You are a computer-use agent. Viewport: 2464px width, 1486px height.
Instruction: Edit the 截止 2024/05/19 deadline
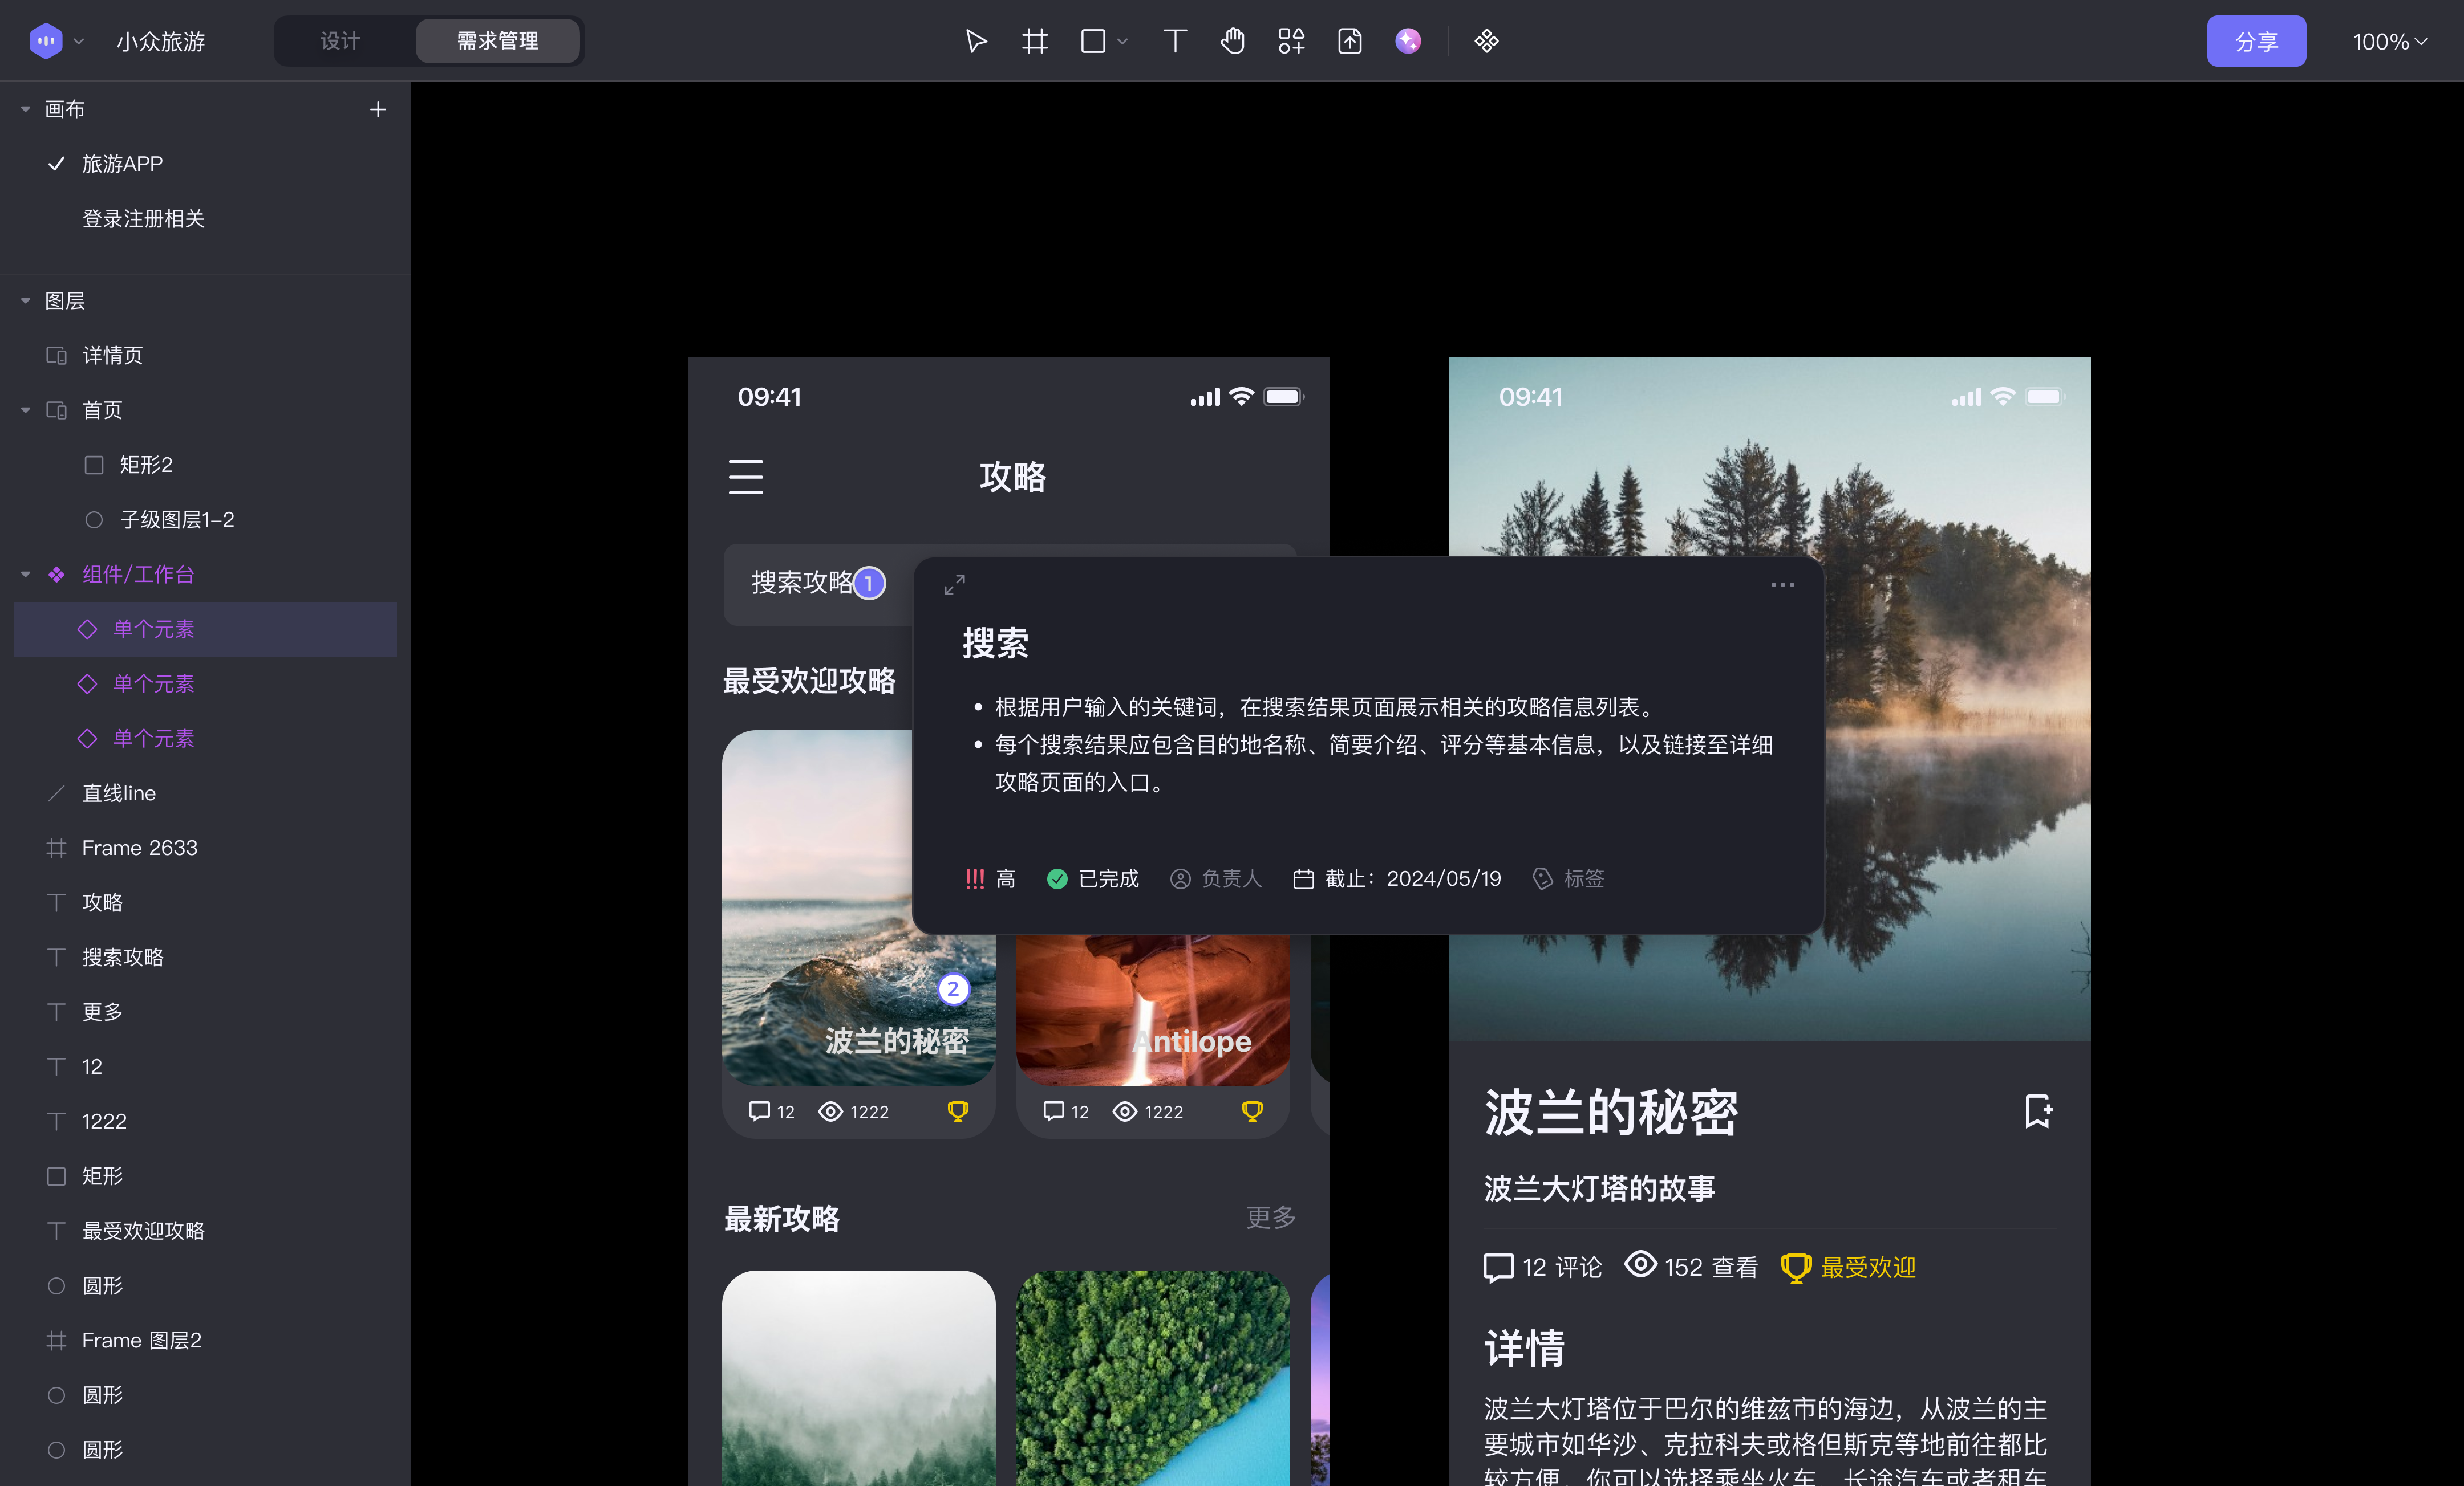(x=1397, y=878)
